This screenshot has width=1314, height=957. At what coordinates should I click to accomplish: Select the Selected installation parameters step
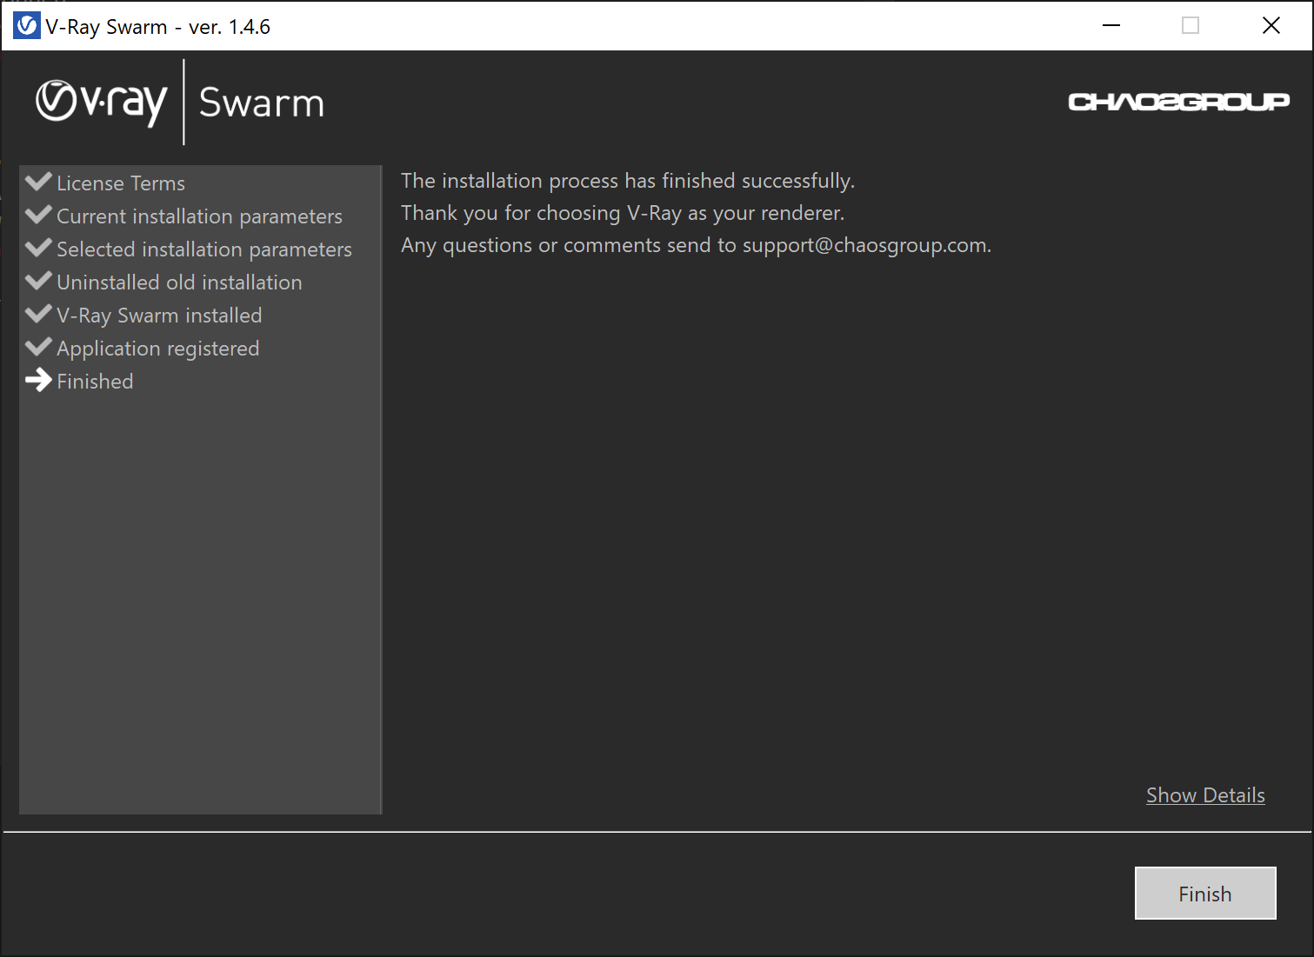tap(204, 249)
